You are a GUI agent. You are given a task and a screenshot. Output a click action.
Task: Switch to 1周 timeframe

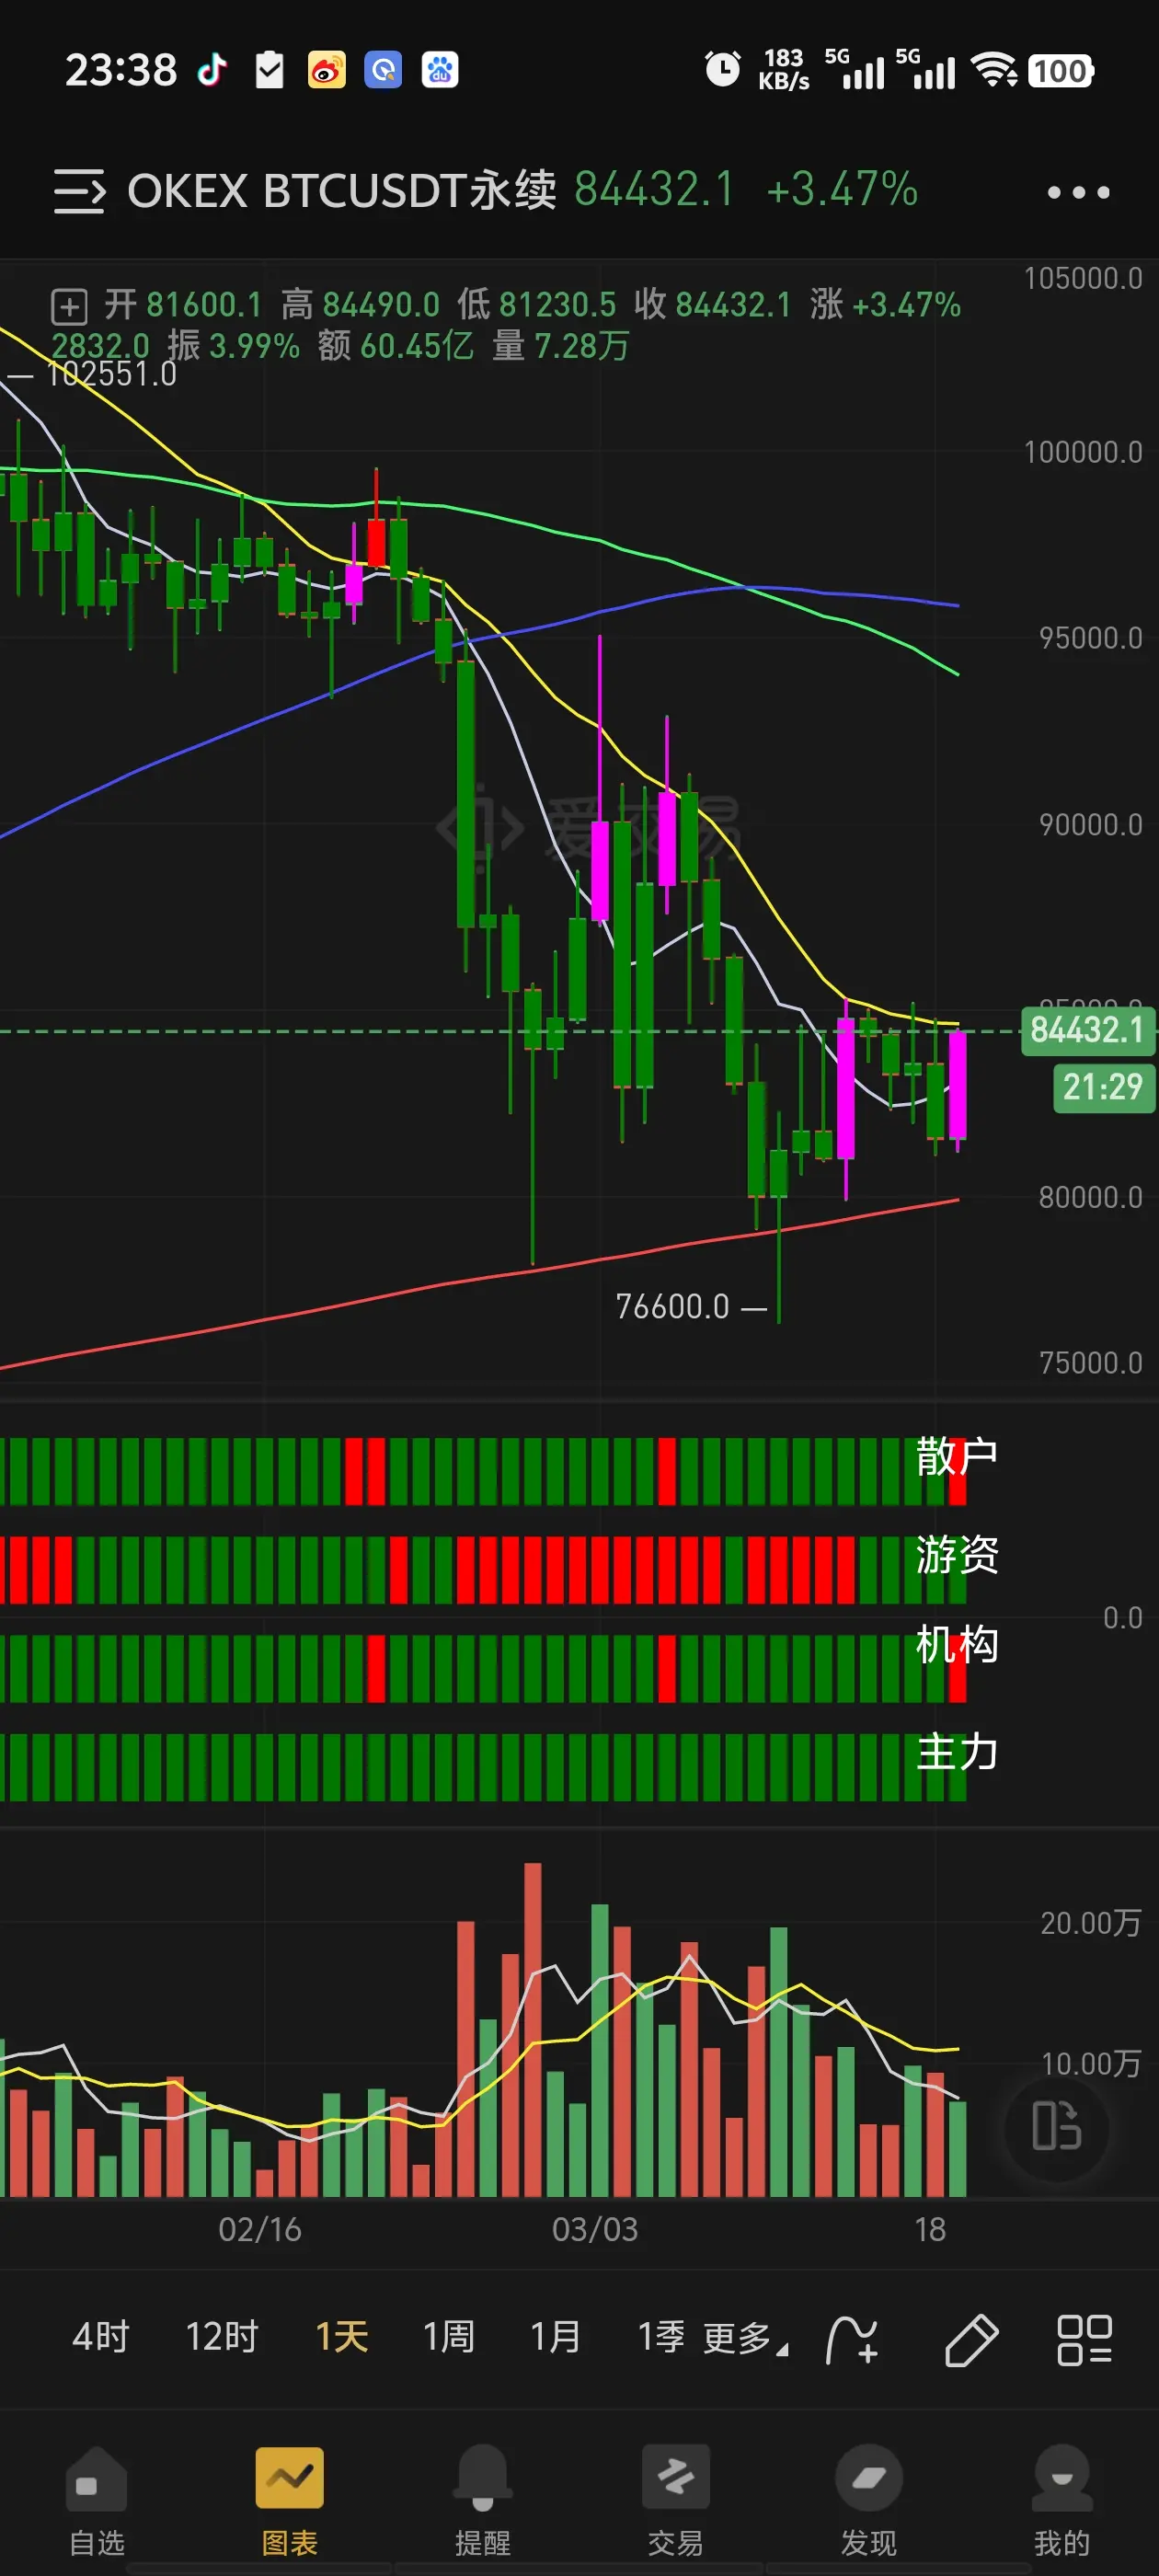(448, 2337)
